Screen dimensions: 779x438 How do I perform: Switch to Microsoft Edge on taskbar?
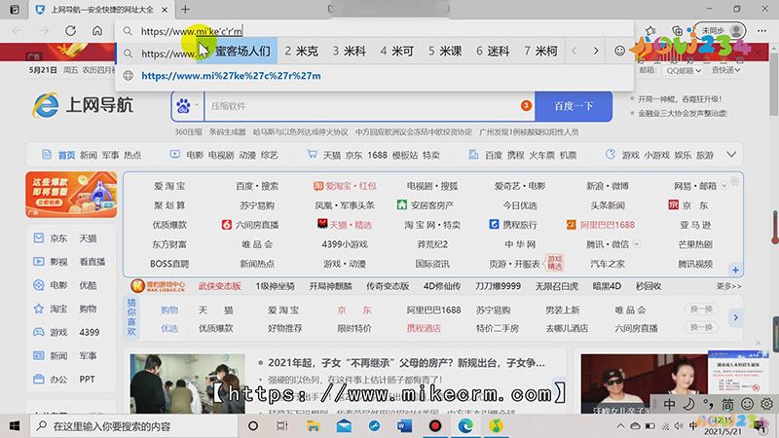[x=465, y=426]
